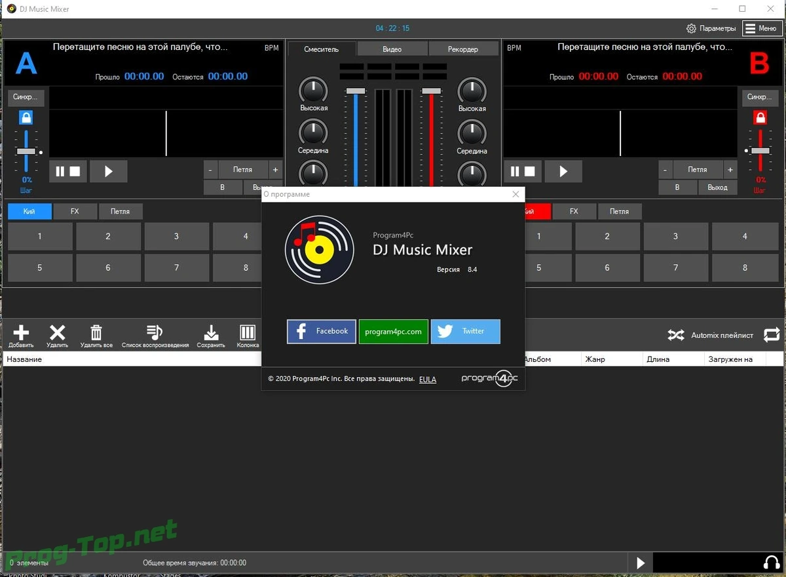
Task: Click the repeat loop icon beside Automix
Action: [772, 334]
